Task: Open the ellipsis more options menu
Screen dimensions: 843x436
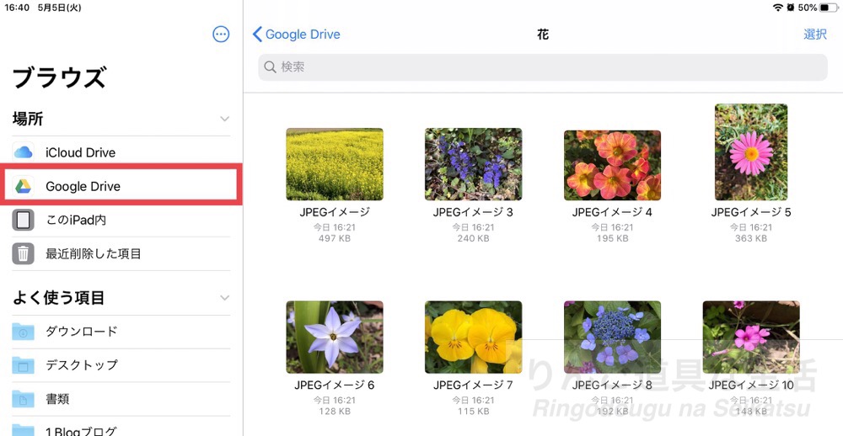Action: (x=221, y=35)
